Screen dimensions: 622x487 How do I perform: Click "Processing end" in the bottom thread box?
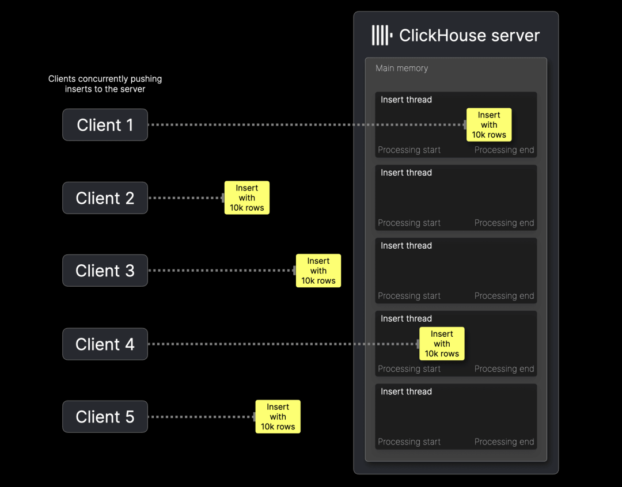pyautogui.click(x=504, y=442)
